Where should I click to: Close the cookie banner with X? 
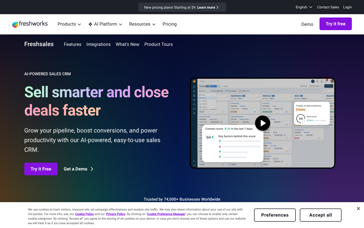coord(358,208)
